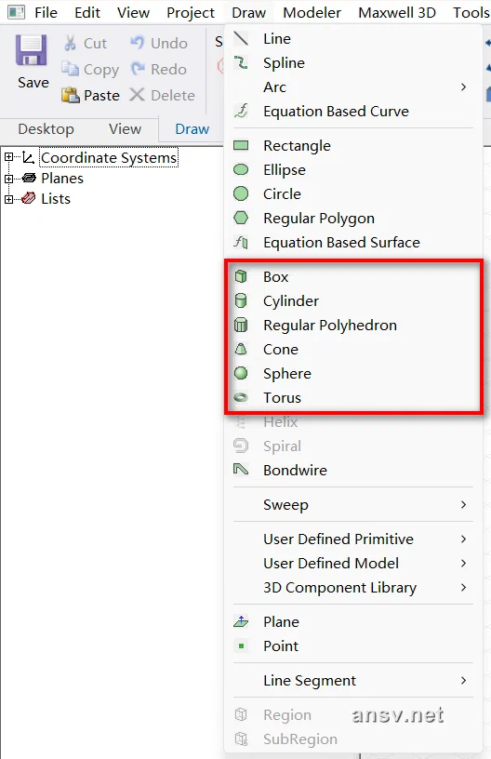The image size is (491, 759).
Task: Click the Regular Polygon hexagon icon
Action: point(241,218)
